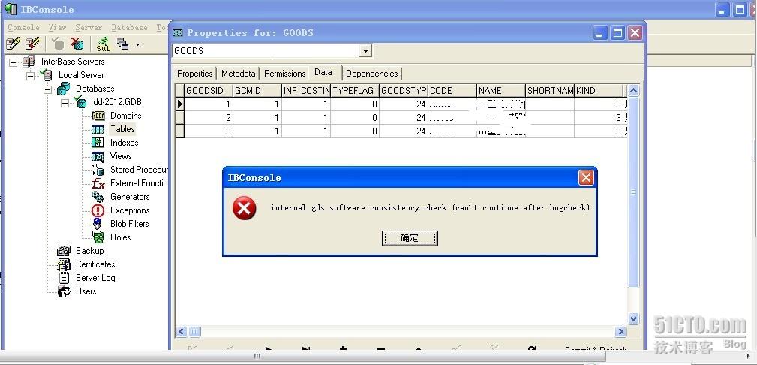Click the Local Server node icon
This screenshot has height=365, width=757.
tap(47, 75)
